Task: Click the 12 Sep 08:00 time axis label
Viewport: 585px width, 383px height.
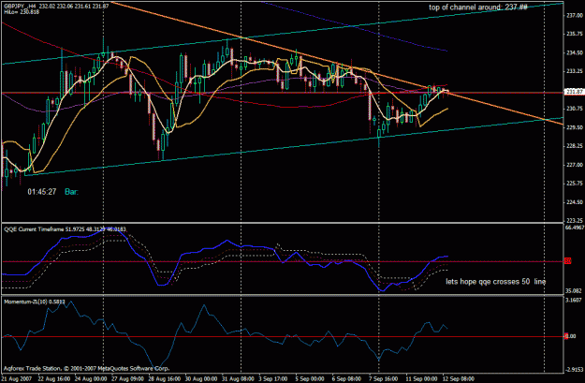Action: [x=459, y=378]
